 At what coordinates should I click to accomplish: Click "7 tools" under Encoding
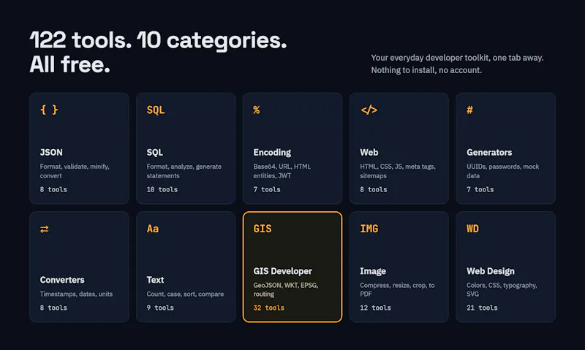point(267,190)
